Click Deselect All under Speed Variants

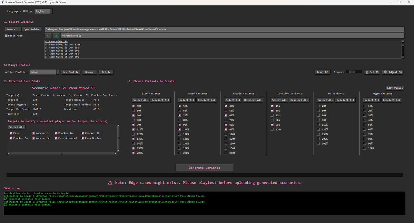pyautogui.click(x=207, y=100)
